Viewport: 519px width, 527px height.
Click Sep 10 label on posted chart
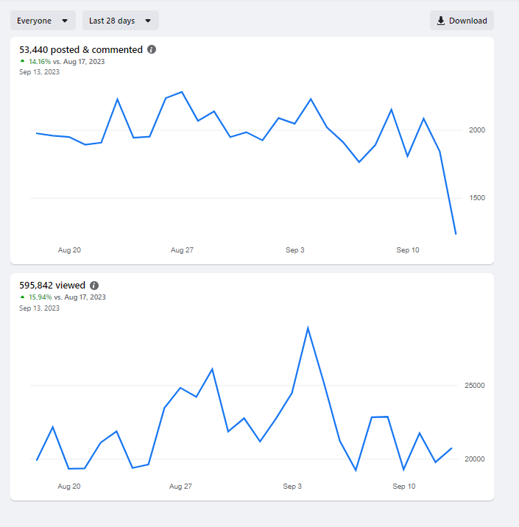pos(407,250)
